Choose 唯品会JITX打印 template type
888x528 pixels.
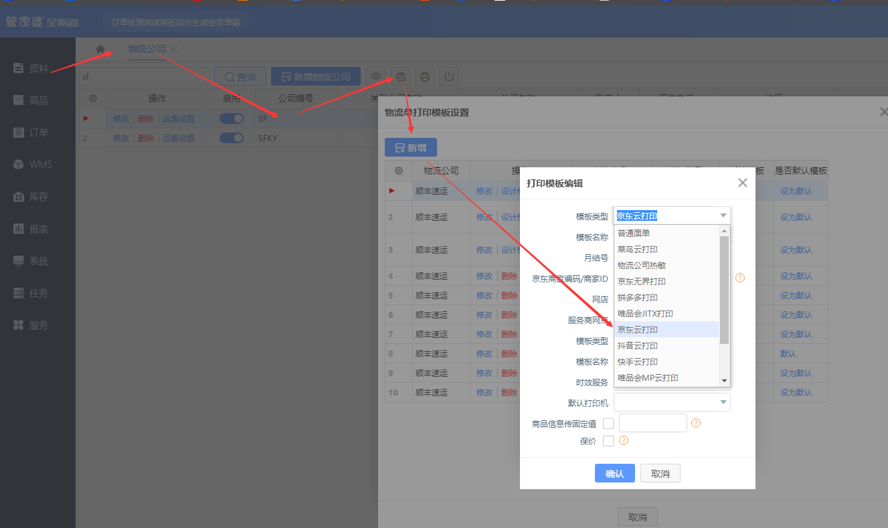pyautogui.click(x=667, y=313)
